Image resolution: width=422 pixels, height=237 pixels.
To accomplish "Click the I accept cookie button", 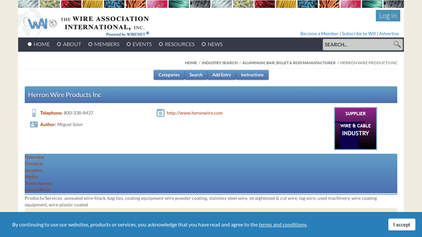I will click(x=401, y=225).
